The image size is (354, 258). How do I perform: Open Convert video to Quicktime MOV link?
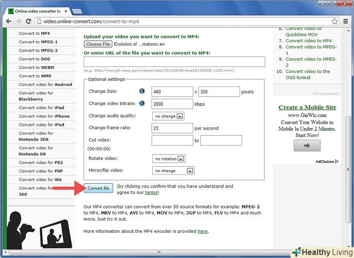click(303, 32)
